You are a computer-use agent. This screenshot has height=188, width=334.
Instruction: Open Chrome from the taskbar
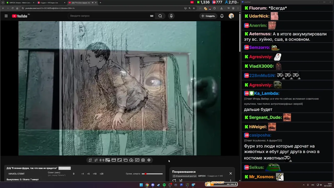pos(147,185)
